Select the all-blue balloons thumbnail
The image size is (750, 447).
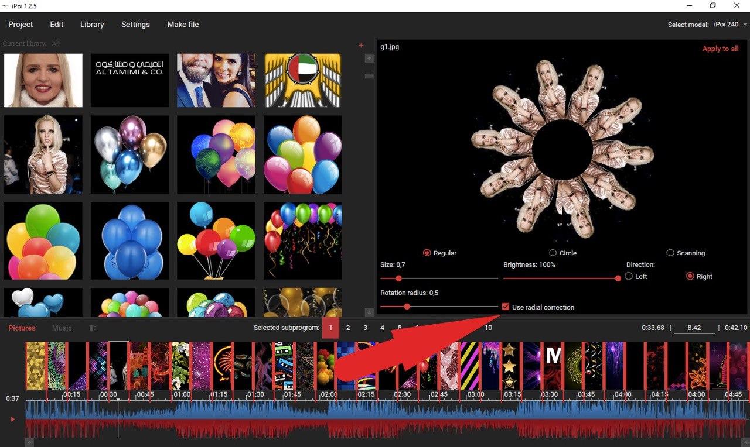pos(129,241)
